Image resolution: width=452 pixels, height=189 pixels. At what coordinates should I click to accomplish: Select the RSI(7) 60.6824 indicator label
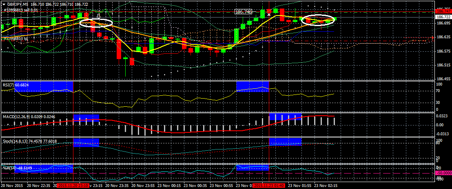pyautogui.click(x=15, y=85)
